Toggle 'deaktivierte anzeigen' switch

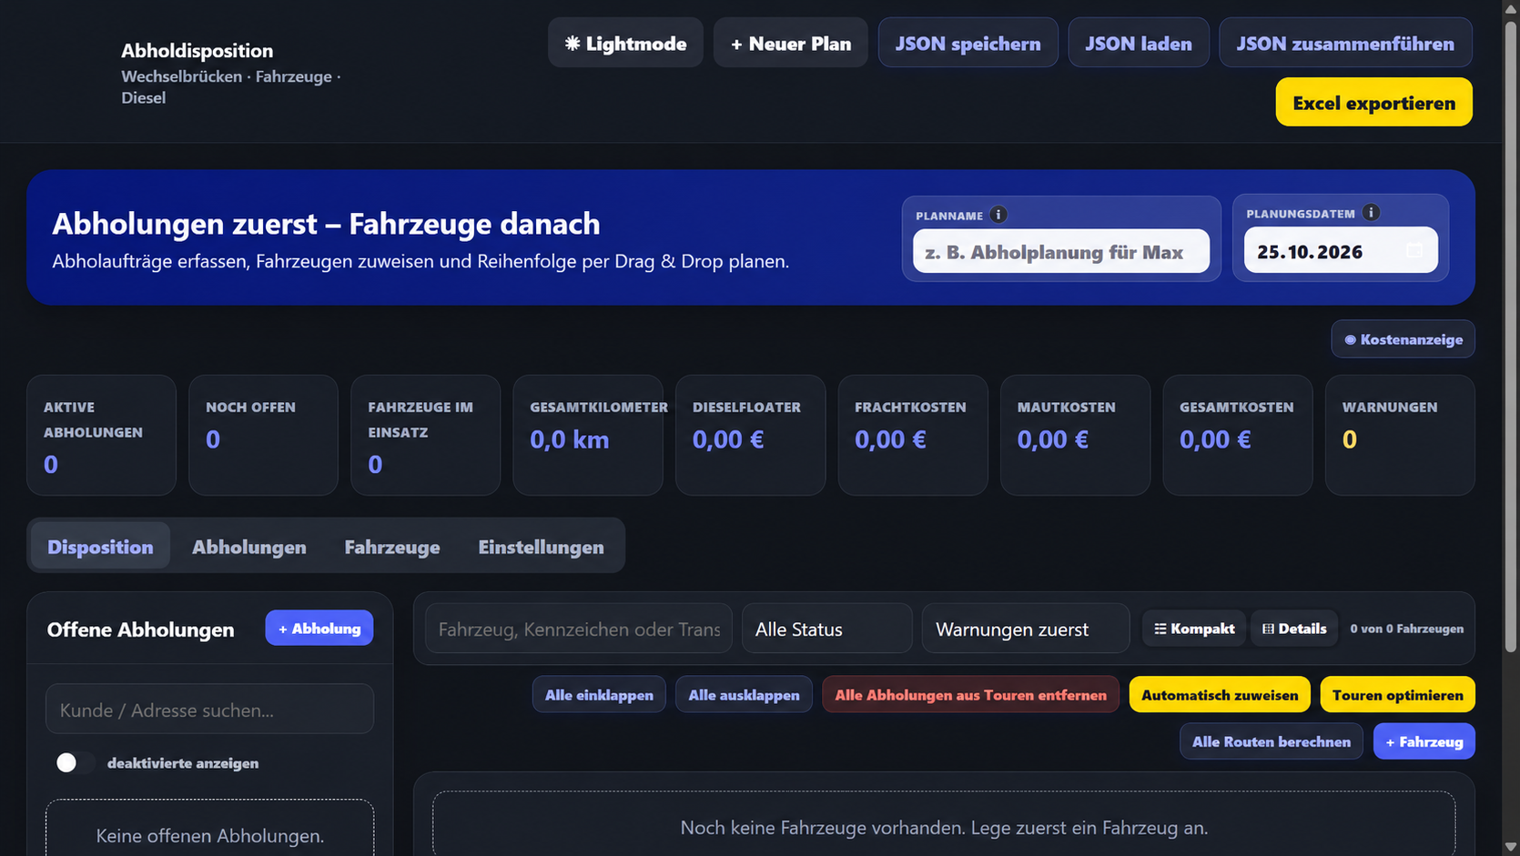click(x=75, y=762)
